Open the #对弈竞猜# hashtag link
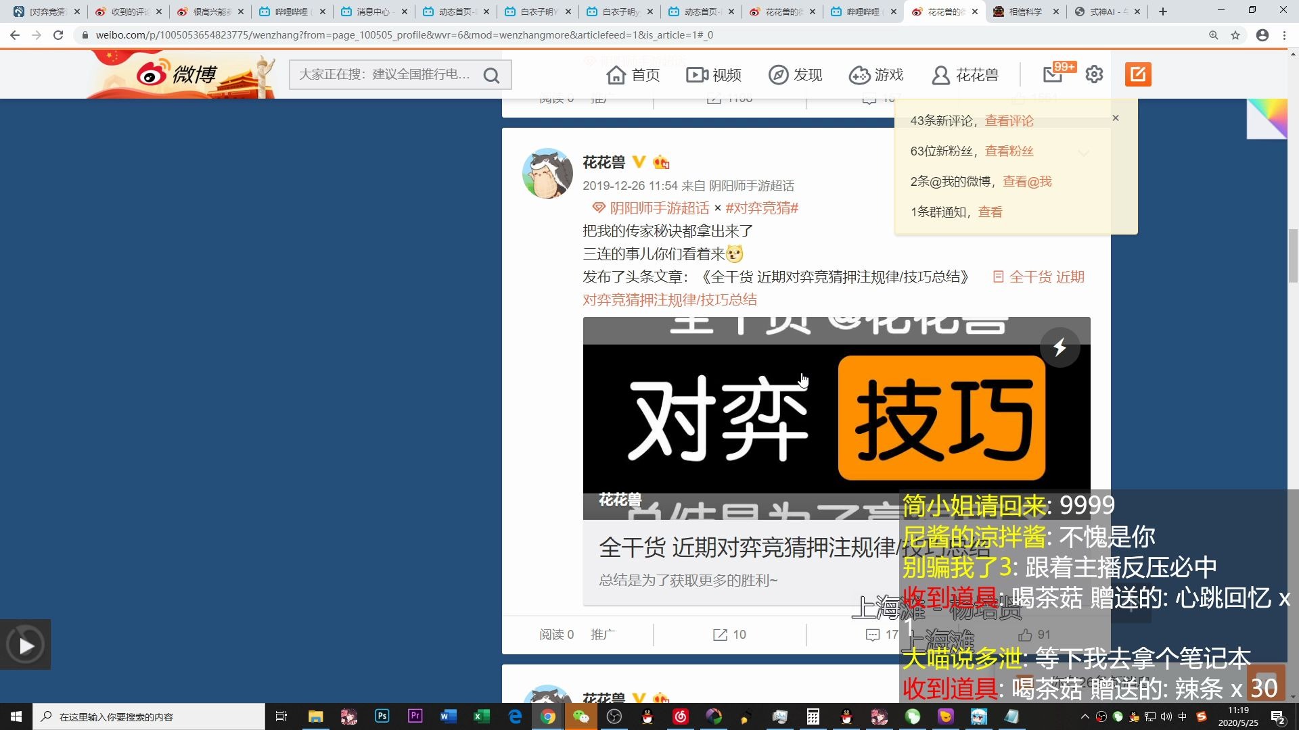The height and width of the screenshot is (730, 1299). tap(762, 208)
